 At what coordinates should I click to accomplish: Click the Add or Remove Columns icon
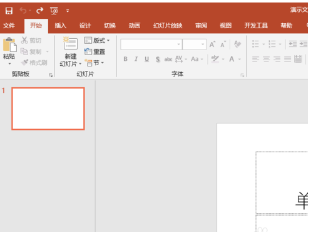(298, 59)
